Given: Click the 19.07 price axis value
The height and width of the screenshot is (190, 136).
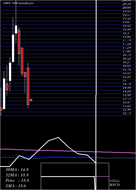Looking at the screenshot, I should [x=127, y=22].
